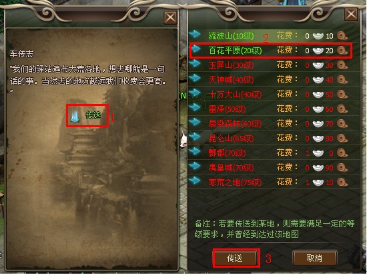The width and height of the screenshot is (367, 275).
Task: Click the green 传送 link in the NPC dialog
Action: click(93, 115)
